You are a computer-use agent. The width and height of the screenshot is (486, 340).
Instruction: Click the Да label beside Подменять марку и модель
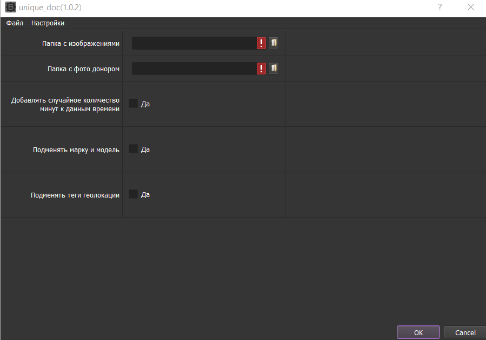click(x=145, y=149)
